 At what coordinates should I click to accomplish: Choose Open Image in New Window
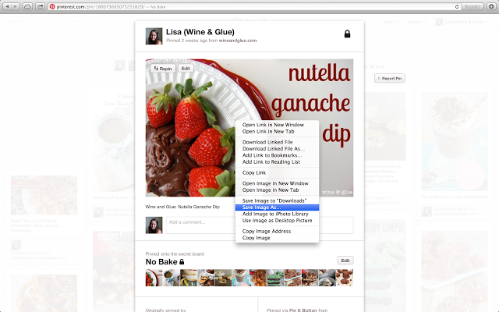[x=277, y=183]
